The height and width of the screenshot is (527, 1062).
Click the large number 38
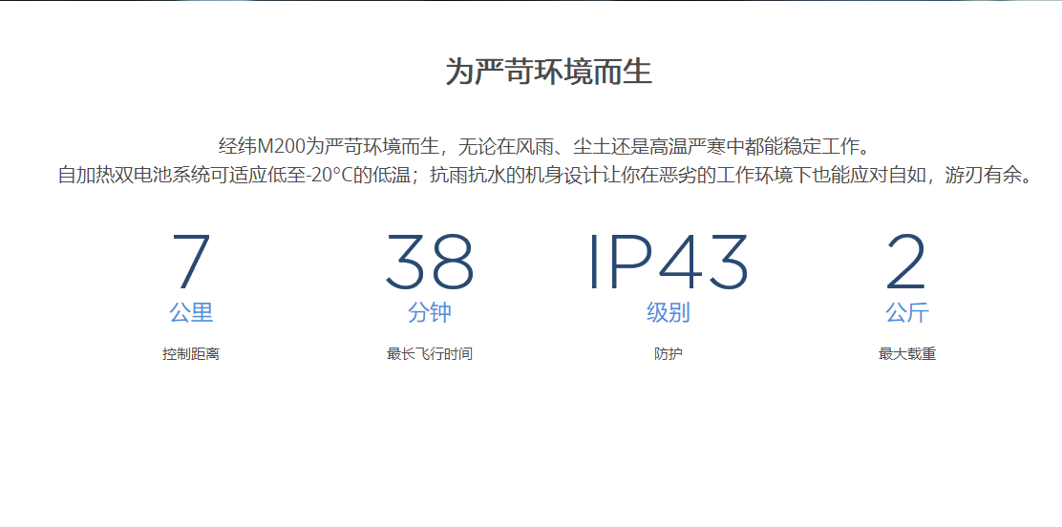point(430,262)
